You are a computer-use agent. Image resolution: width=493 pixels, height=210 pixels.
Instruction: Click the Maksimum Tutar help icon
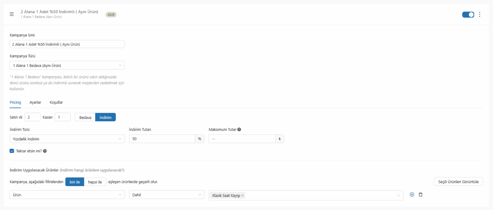pyautogui.click(x=239, y=129)
